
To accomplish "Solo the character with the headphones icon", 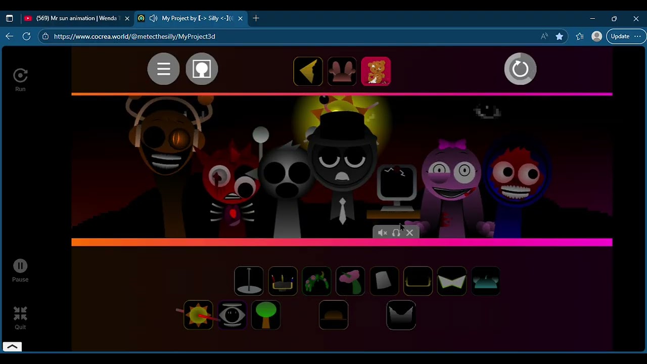I will click(396, 233).
